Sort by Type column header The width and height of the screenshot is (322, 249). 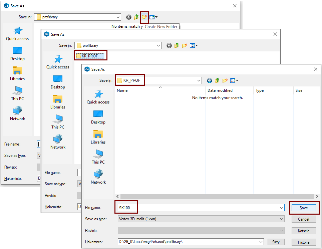pyautogui.click(x=274, y=90)
